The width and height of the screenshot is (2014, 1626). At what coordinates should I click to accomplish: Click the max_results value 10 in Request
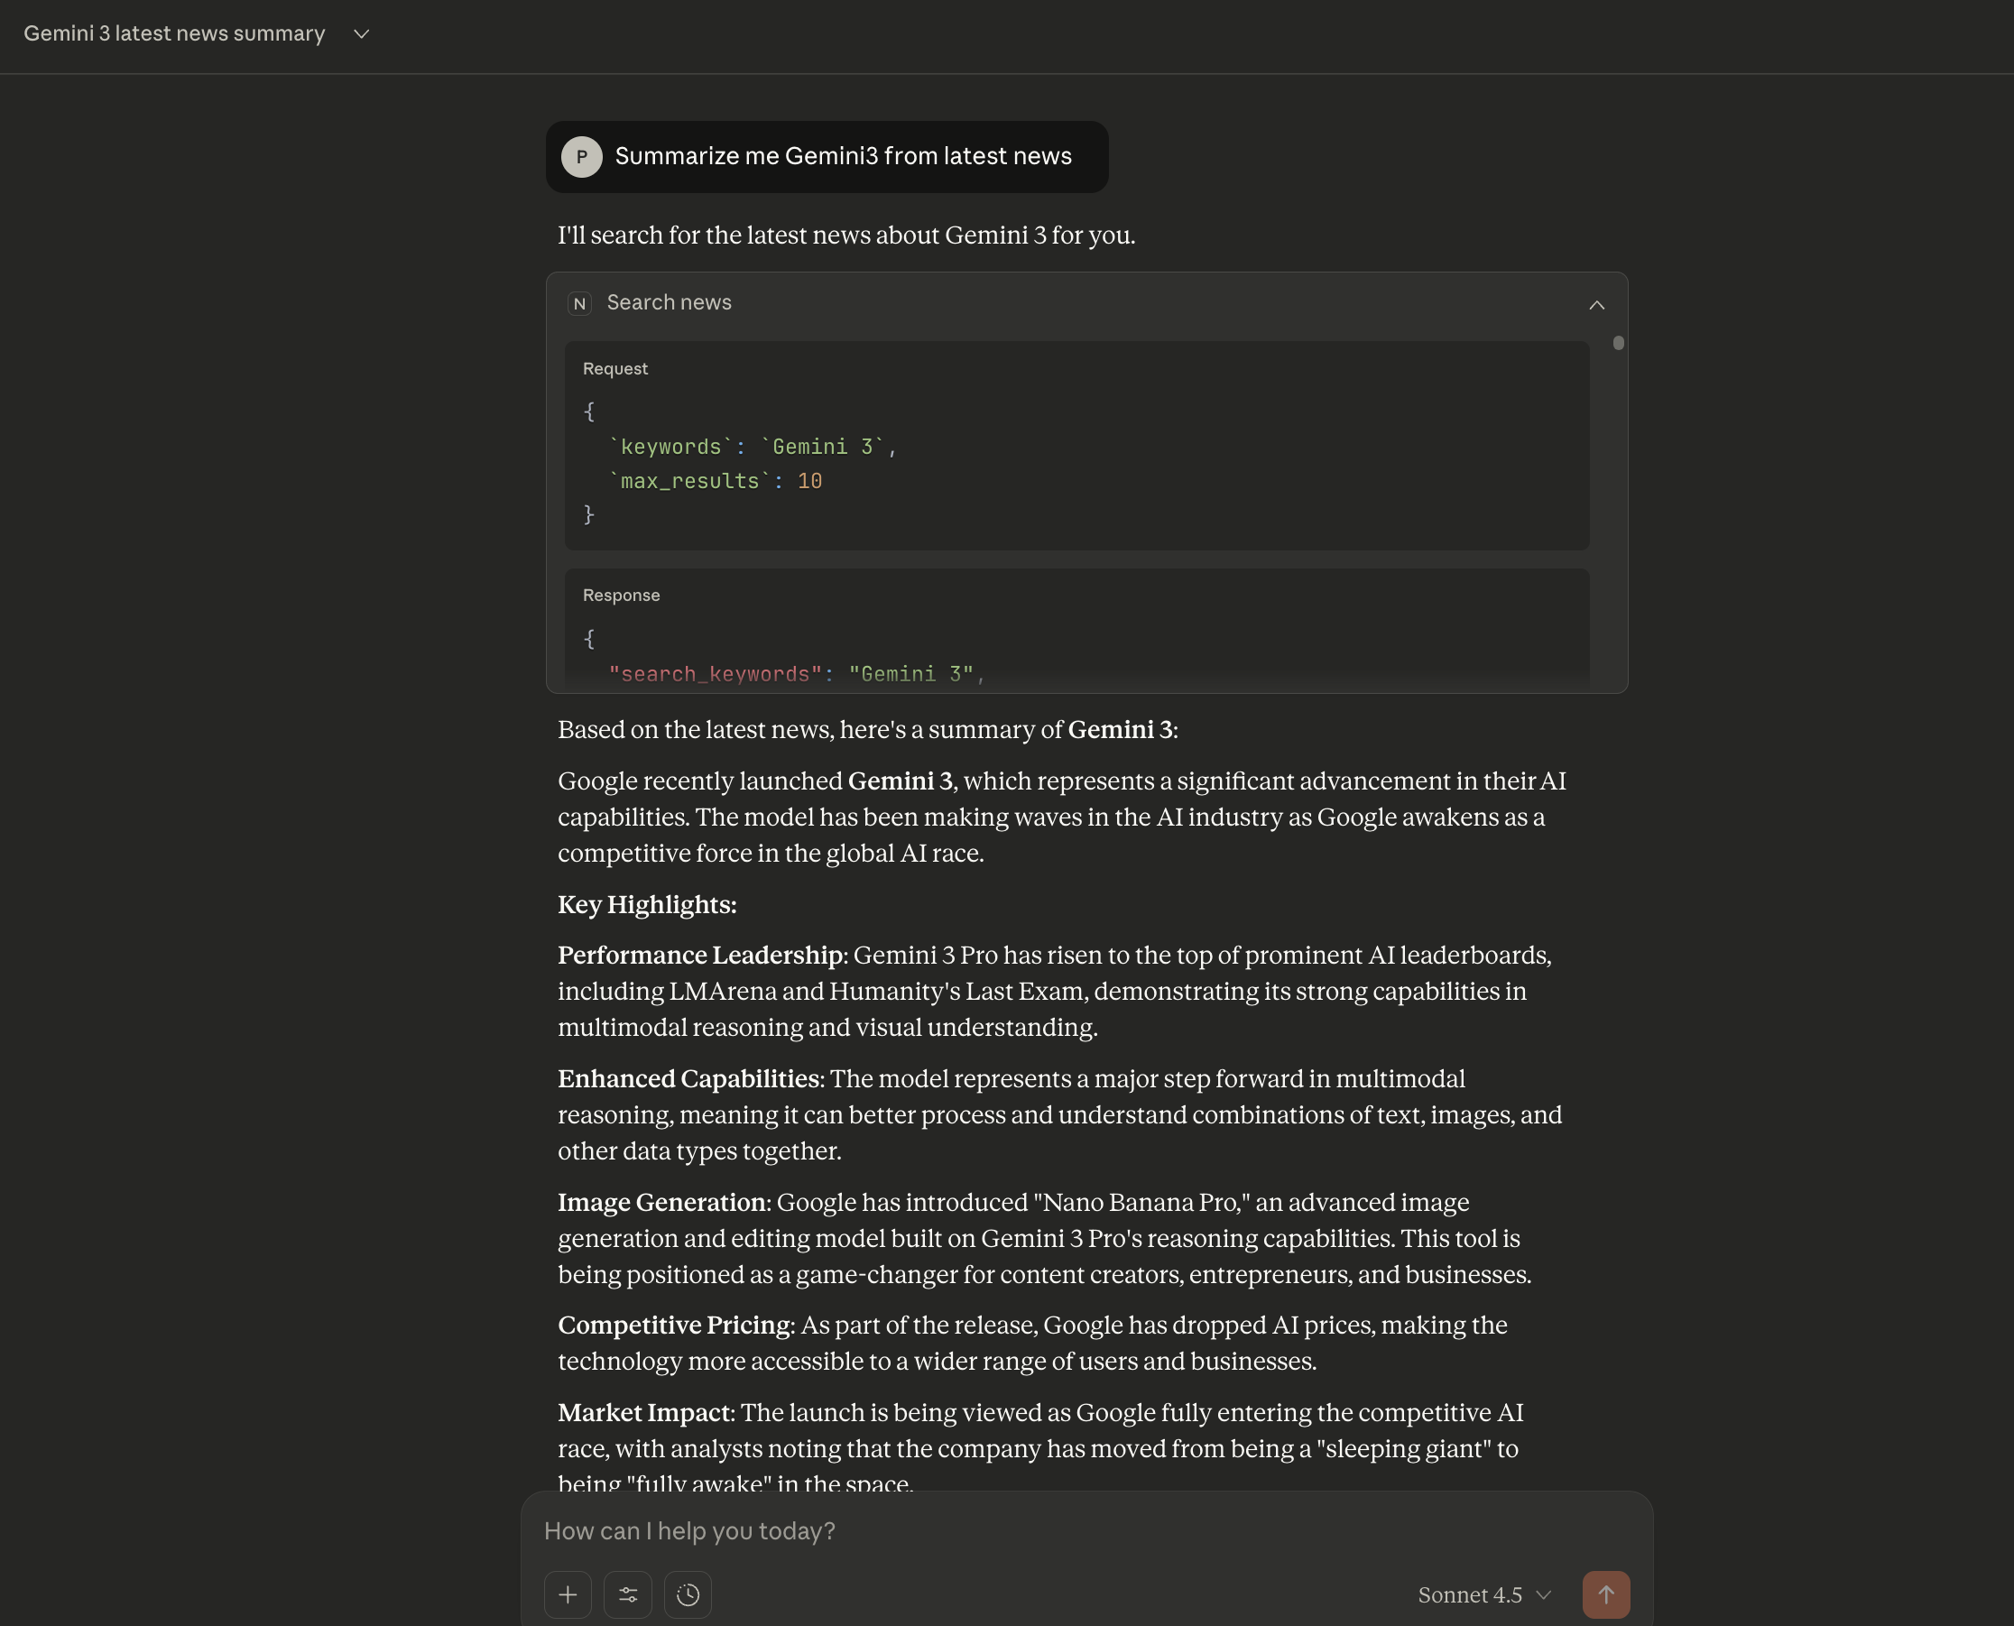(809, 482)
